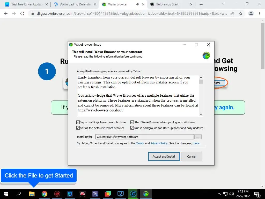Image resolution: width=265 pixels, height=199 pixels.
Task: Uncheck Set as the default internet browser
Action: (x=78, y=128)
